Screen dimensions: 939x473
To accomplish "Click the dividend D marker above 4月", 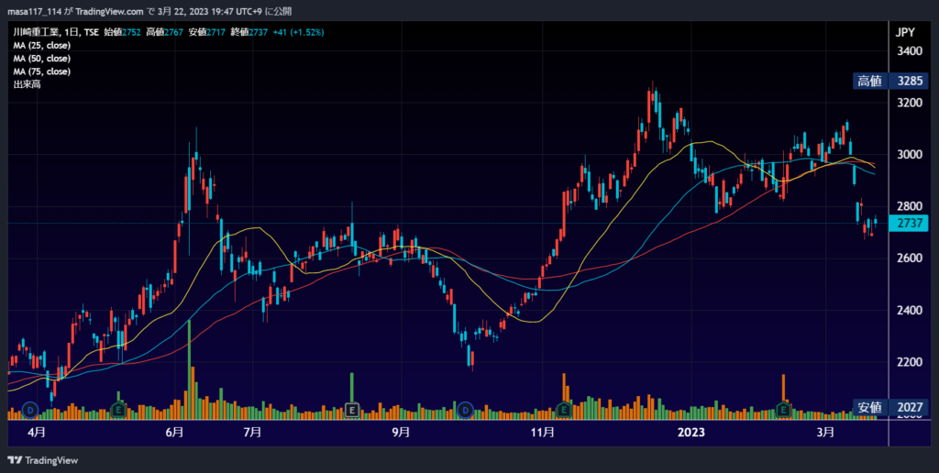I will tap(30, 410).
